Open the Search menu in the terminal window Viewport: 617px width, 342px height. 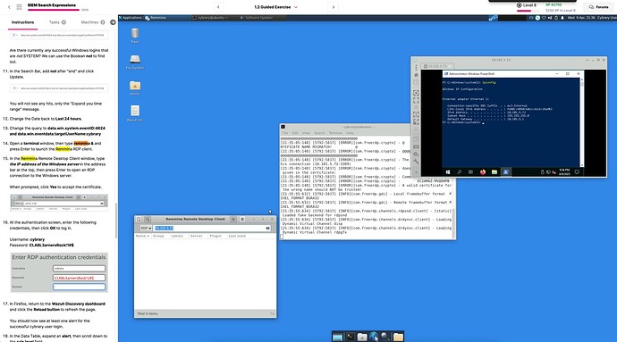click(319, 133)
